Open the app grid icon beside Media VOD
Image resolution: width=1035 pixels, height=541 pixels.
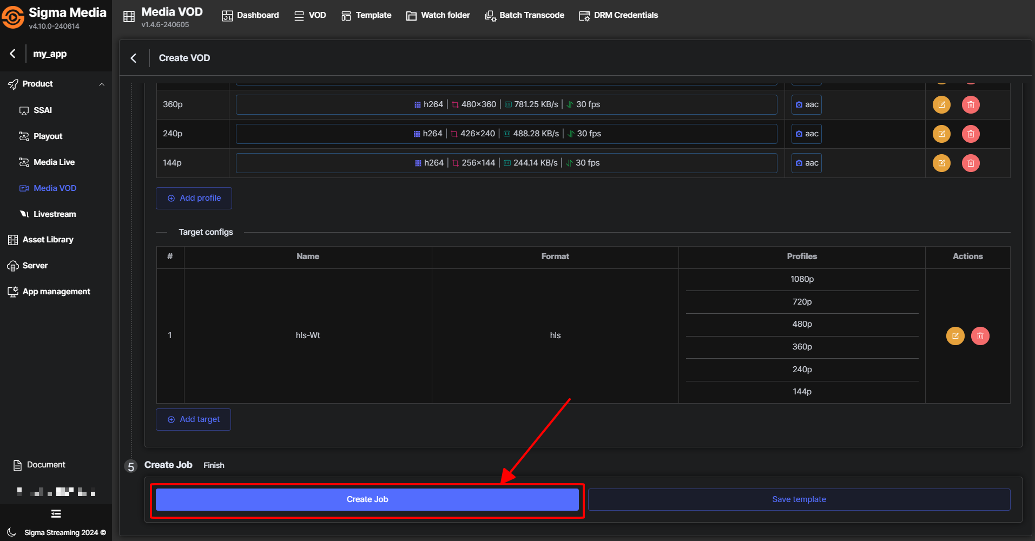[129, 17]
